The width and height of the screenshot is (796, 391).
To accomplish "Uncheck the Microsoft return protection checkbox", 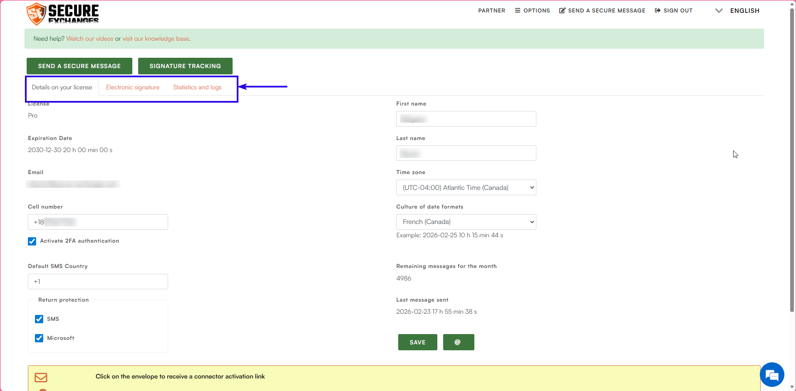I will point(39,338).
